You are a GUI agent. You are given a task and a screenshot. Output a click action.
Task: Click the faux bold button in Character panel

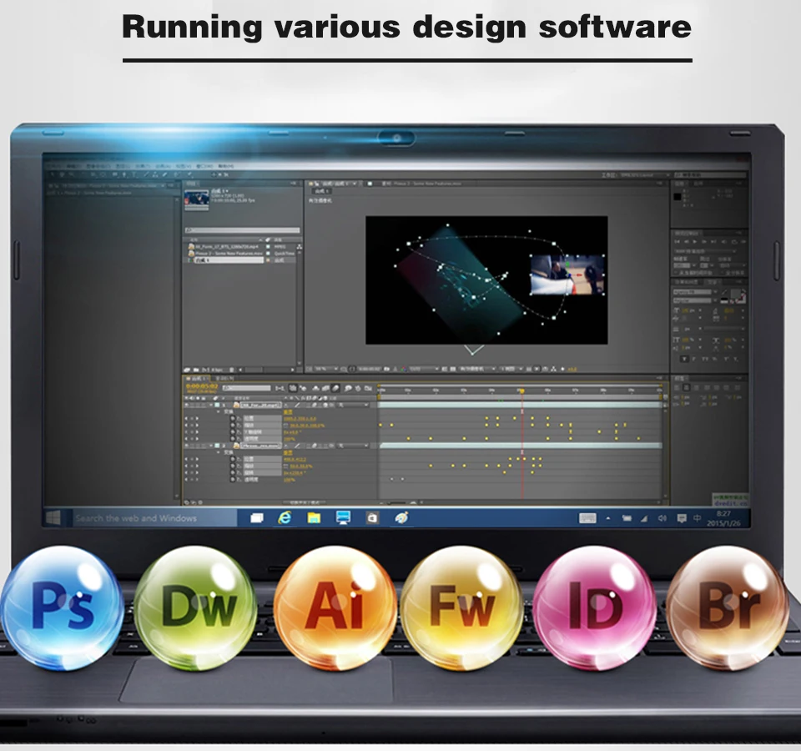click(x=684, y=359)
